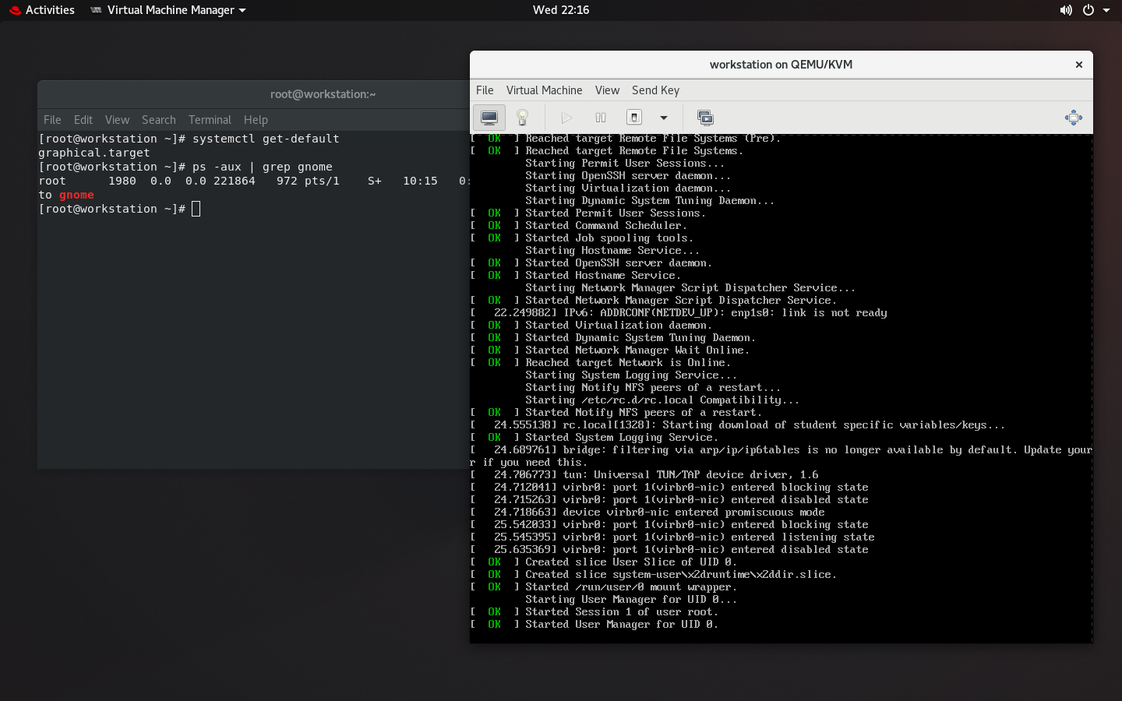This screenshot has width=1122, height=701.
Task: Open the Send Key menu
Action: (x=655, y=90)
